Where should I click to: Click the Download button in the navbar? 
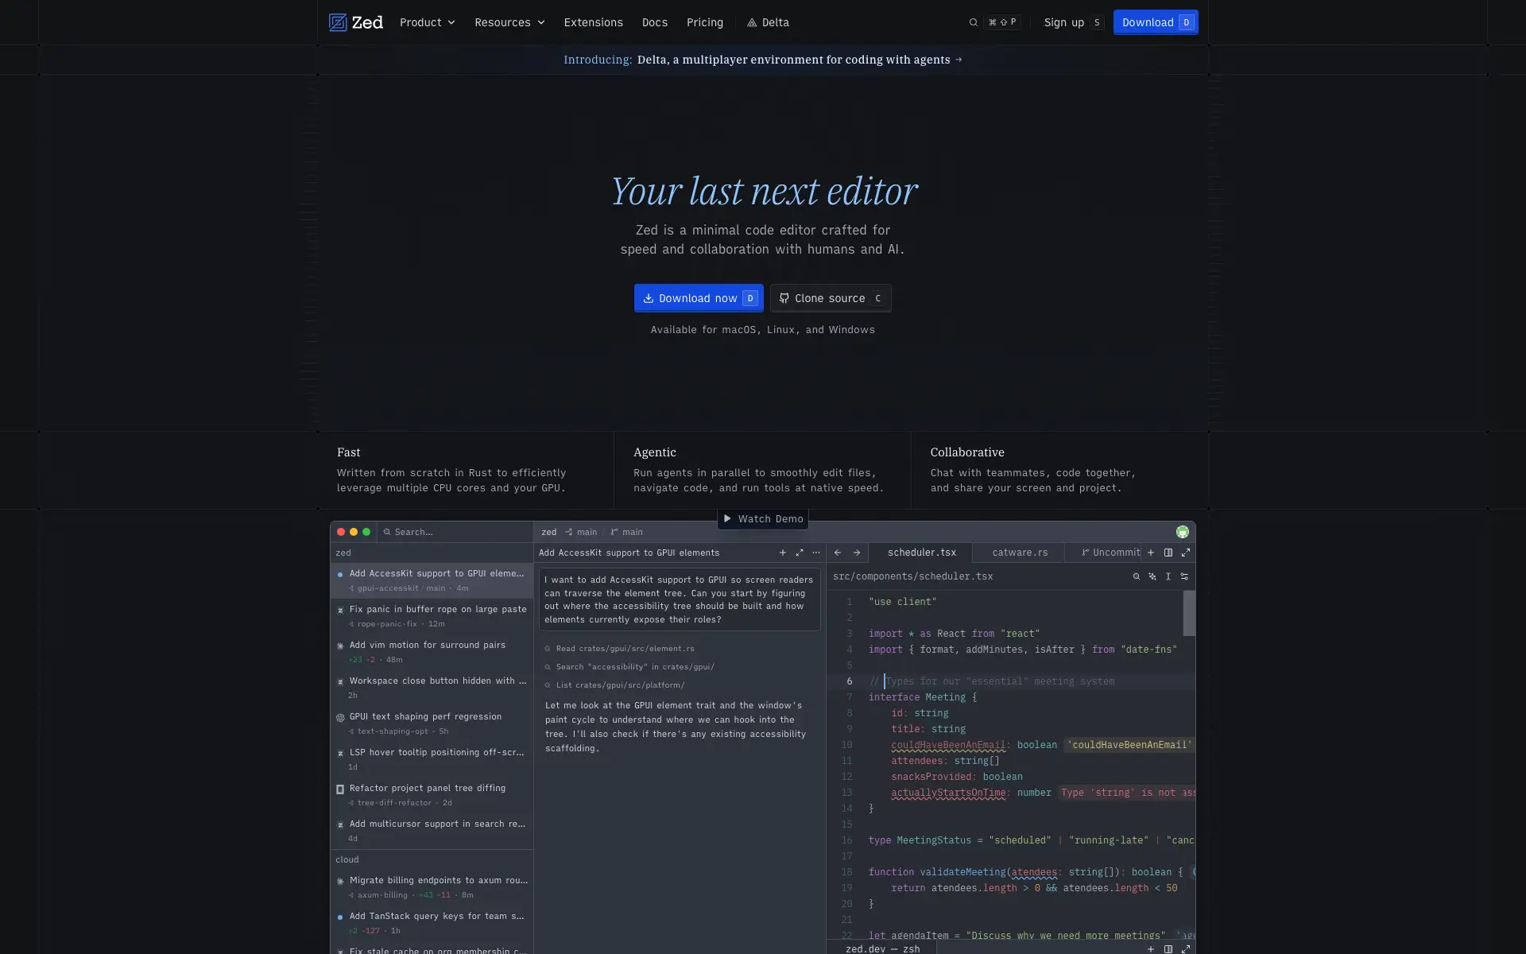pyautogui.click(x=1156, y=22)
